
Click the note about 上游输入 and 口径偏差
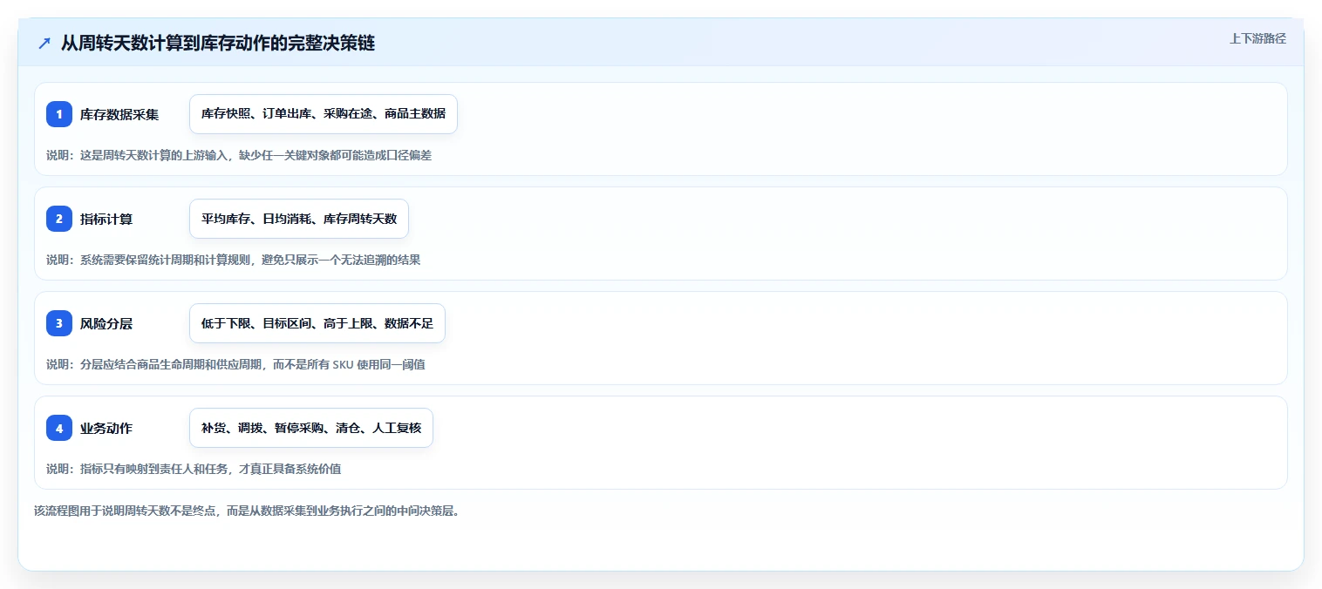[x=239, y=156]
